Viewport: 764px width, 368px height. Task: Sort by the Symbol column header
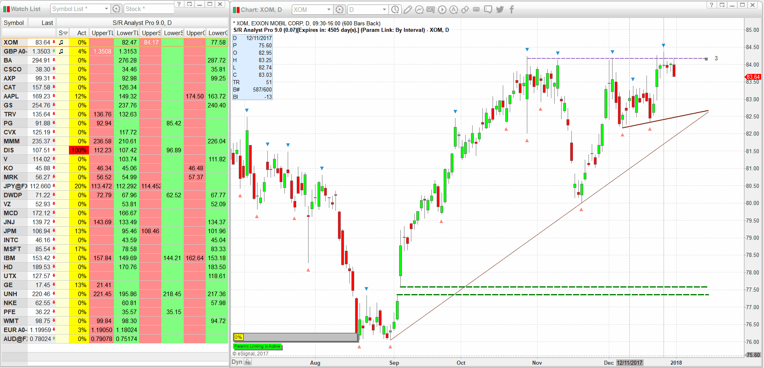(x=14, y=23)
